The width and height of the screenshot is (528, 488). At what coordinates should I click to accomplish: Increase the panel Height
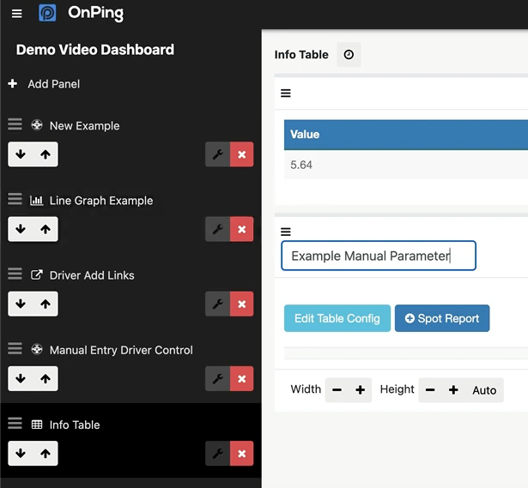453,390
